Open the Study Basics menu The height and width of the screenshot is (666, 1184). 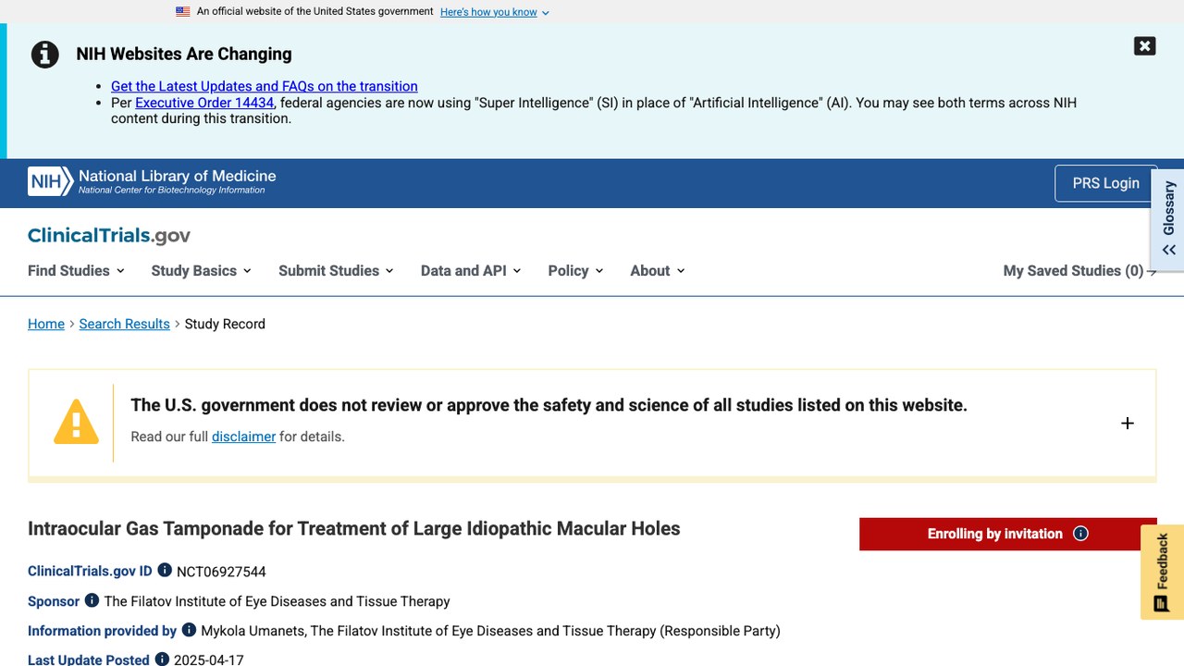pos(201,270)
